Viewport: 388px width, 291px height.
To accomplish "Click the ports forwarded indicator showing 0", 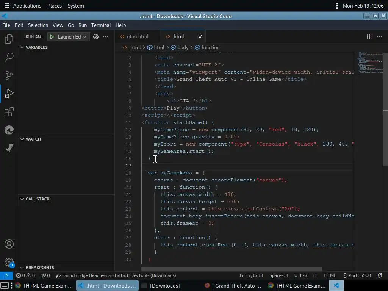I will [46, 275].
